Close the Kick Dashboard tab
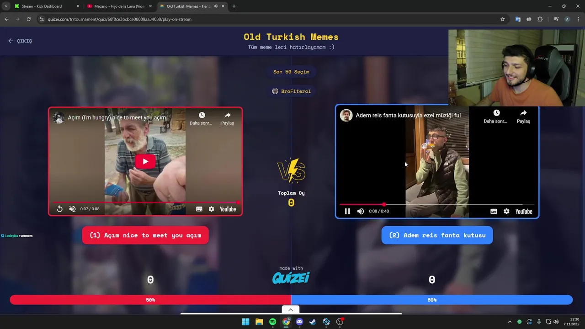 [x=78, y=6]
